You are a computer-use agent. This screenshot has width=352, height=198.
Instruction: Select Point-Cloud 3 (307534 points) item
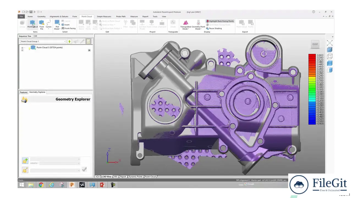(50, 48)
